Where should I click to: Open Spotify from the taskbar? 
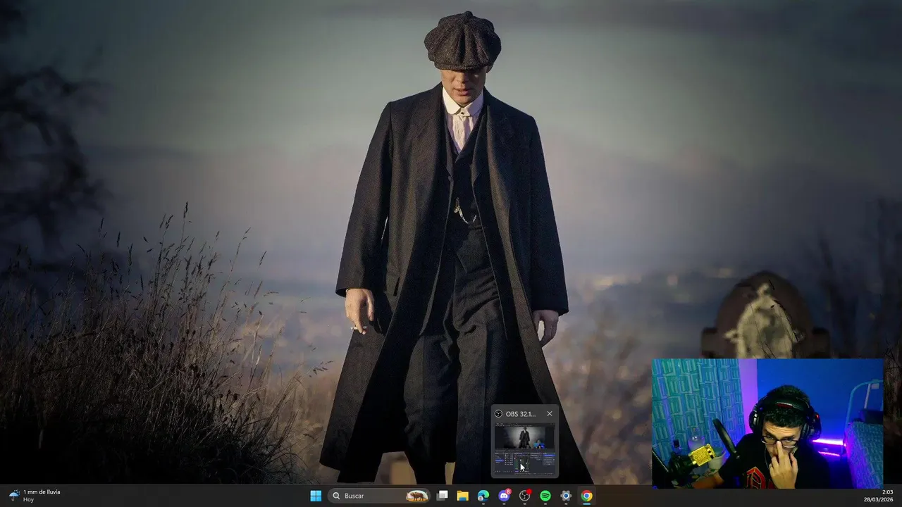(545, 496)
